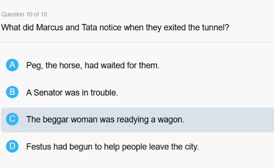Screen dimensions: 274x168
Task: Click the horizontal divider line under the question
Action: click(x=137, y=42)
